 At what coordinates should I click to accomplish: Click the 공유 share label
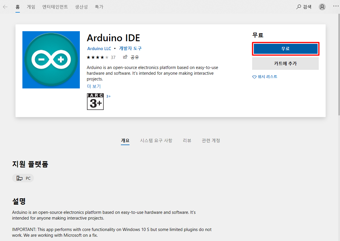(x=135, y=57)
